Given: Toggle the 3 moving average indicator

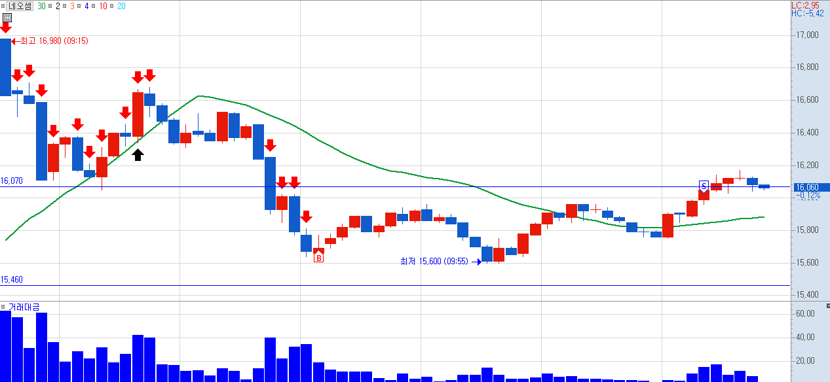Looking at the screenshot, I should click(x=72, y=5).
